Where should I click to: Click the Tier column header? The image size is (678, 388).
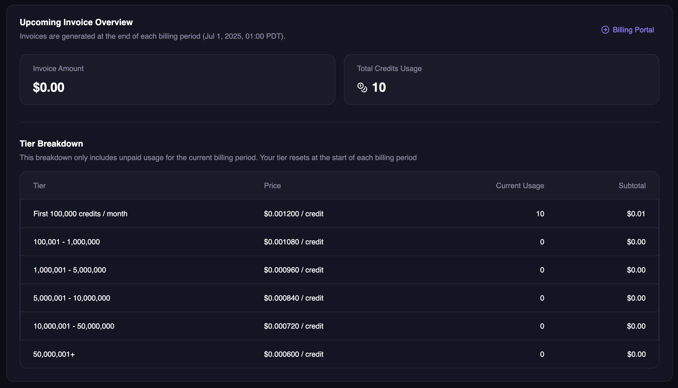click(39, 186)
